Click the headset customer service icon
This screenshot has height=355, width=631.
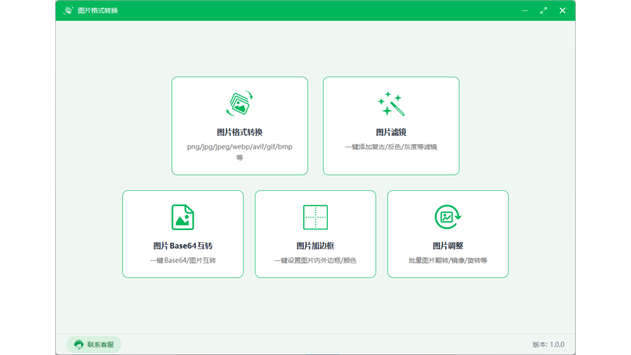click(78, 344)
